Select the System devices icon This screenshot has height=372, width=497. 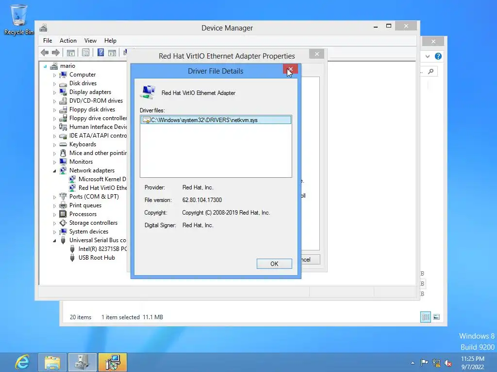tap(63, 232)
